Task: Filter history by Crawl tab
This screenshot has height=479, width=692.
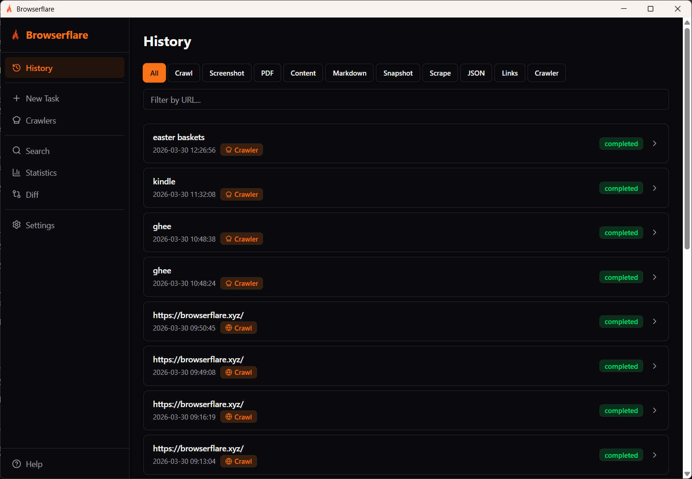Action: tap(184, 73)
